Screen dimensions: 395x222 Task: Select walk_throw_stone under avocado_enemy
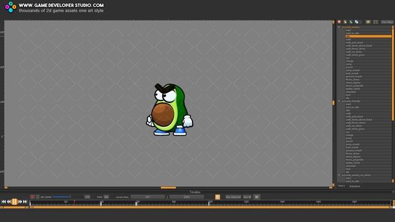tap(368, 49)
